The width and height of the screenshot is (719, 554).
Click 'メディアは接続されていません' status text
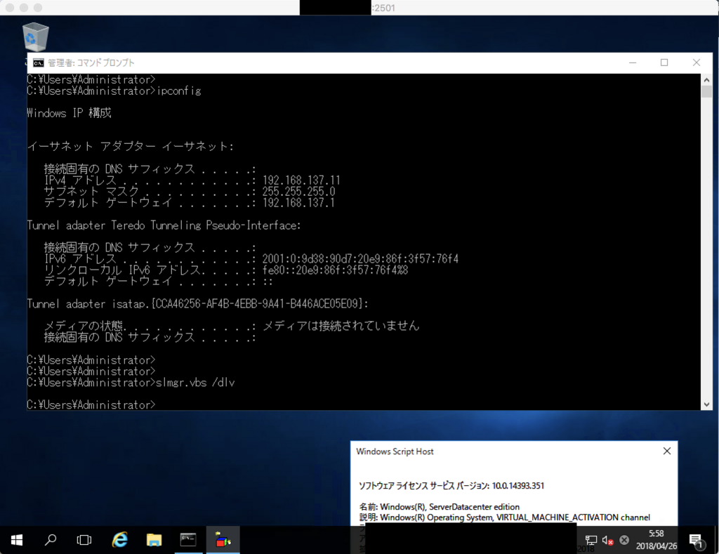coord(341,326)
